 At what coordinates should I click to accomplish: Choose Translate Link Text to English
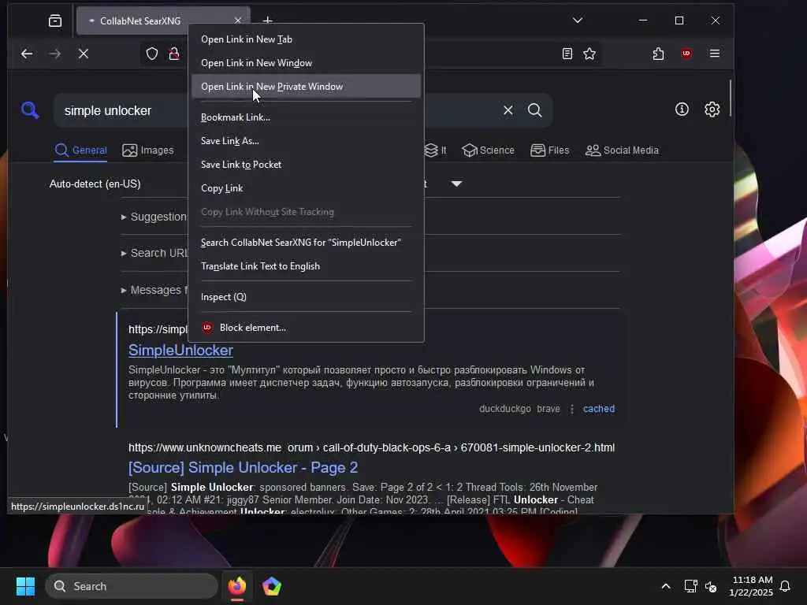click(x=307, y=266)
